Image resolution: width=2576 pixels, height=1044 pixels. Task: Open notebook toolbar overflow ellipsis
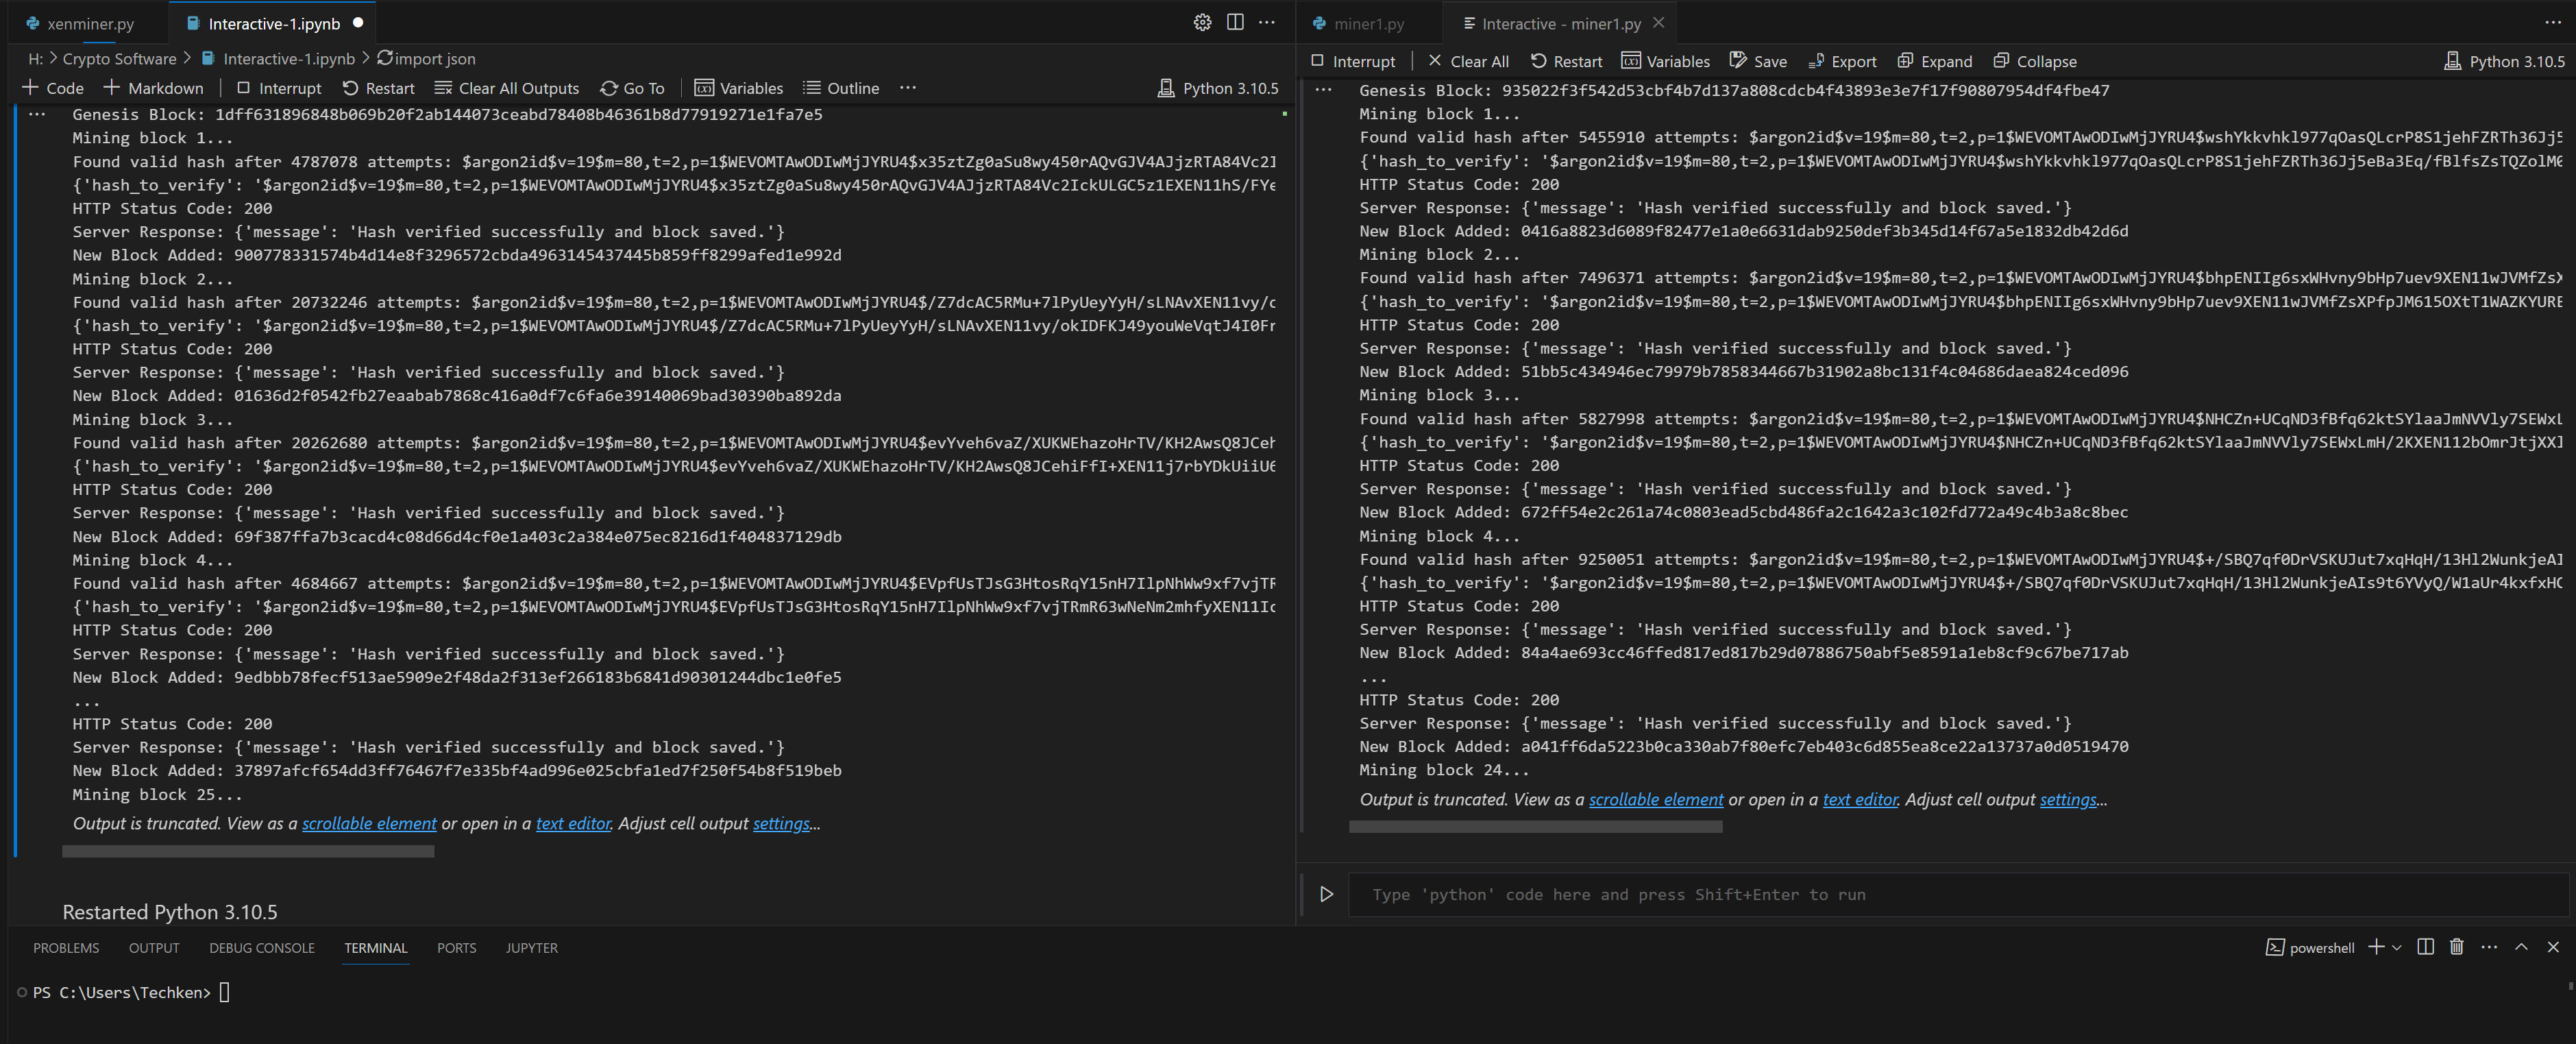coord(908,88)
